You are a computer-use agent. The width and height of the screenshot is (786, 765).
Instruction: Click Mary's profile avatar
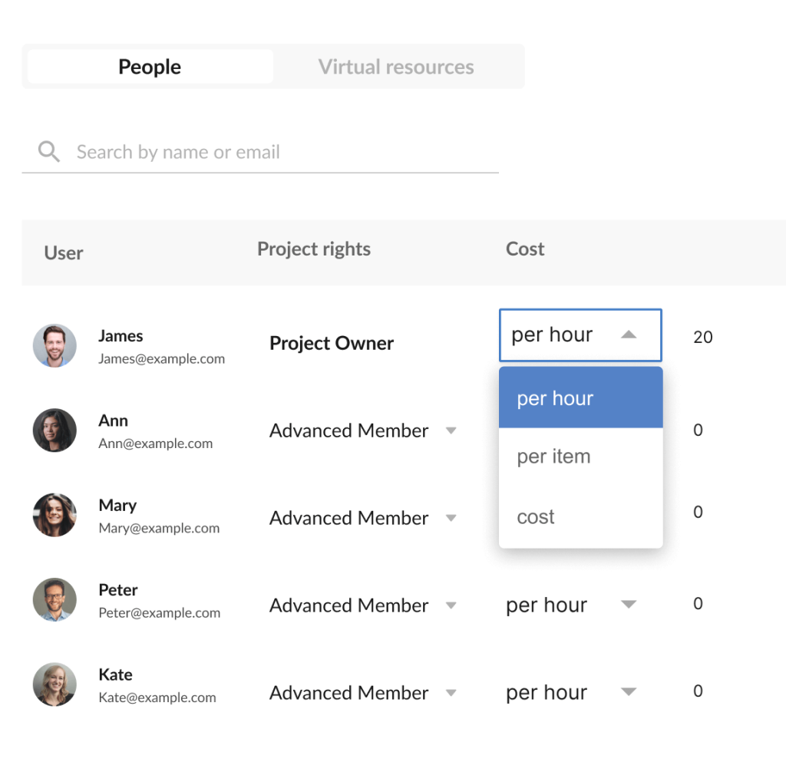(x=54, y=515)
